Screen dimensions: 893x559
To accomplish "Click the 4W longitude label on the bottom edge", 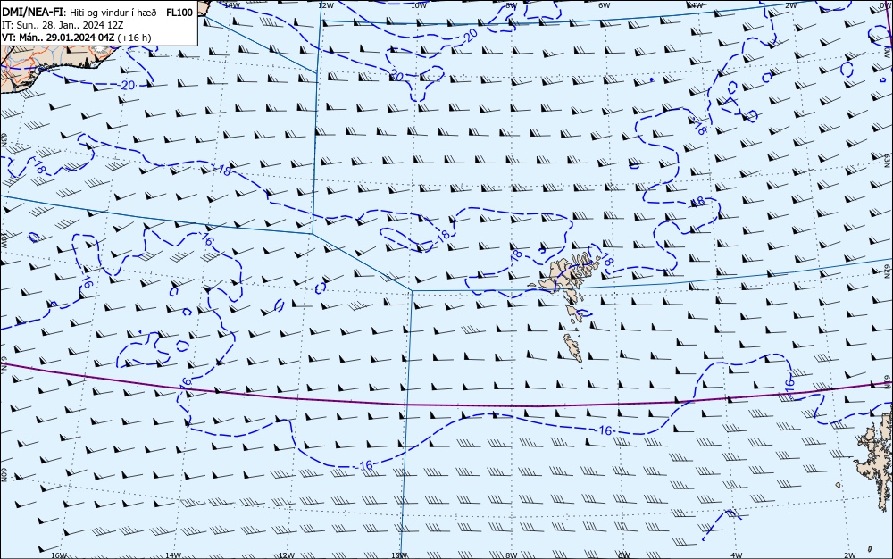I will [737, 555].
